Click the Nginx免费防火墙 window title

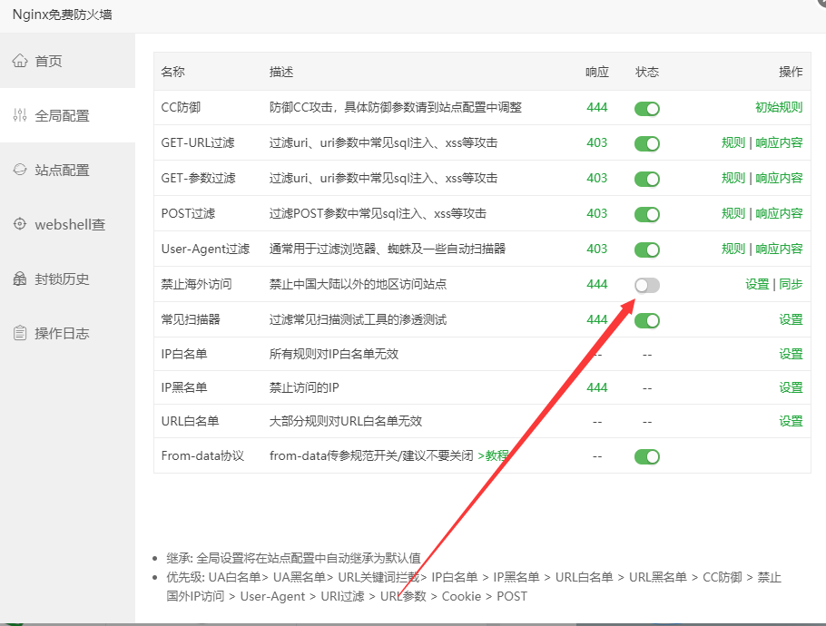(62, 15)
